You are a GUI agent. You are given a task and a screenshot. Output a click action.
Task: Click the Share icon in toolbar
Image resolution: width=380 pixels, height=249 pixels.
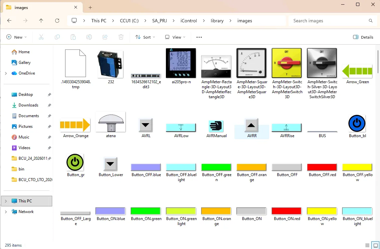[x=105, y=37]
